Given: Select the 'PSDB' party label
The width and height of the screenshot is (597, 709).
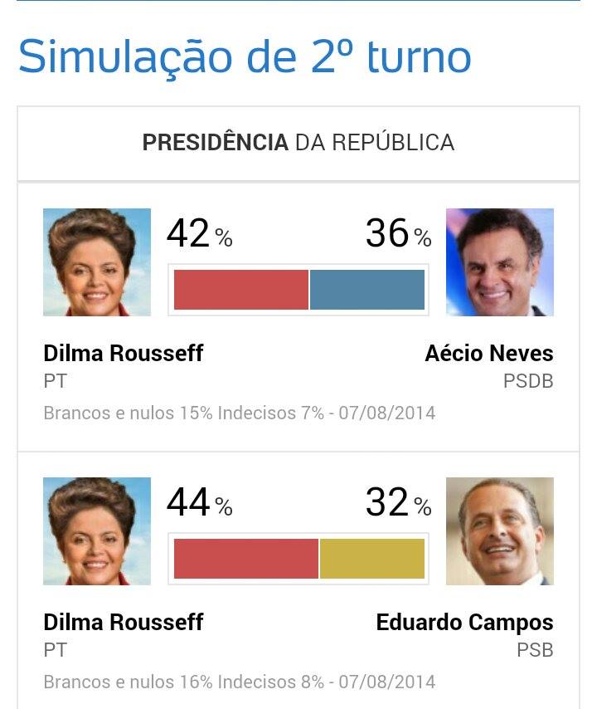Looking at the screenshot, I should (x=531, y=381).
